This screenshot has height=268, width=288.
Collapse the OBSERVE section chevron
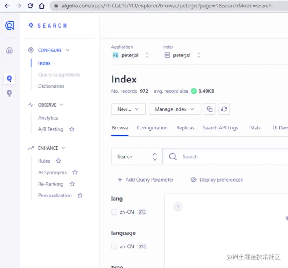[x=62, y=105]
